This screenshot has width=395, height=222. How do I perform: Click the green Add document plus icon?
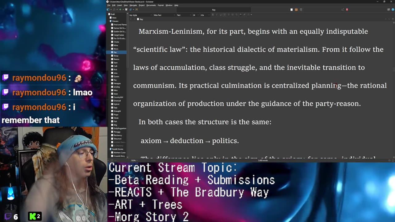(120, 10)
